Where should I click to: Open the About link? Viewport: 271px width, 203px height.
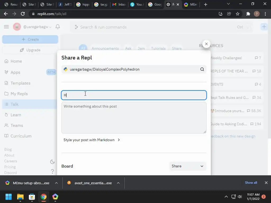pyautogui.click(x=9, y=155)
